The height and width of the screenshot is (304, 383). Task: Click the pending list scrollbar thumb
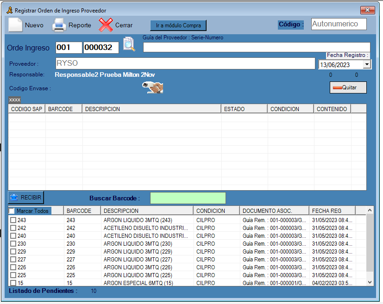(370, 243)
